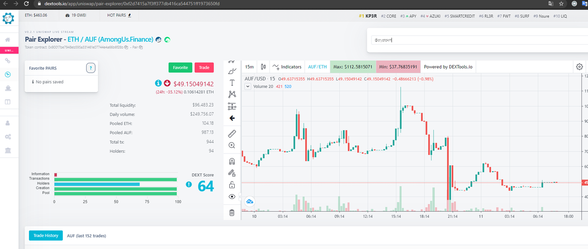Open hot pair #8 SURF
Viewport: 588px width, 249px height.
pyautogui.click(x=522, y=16)
